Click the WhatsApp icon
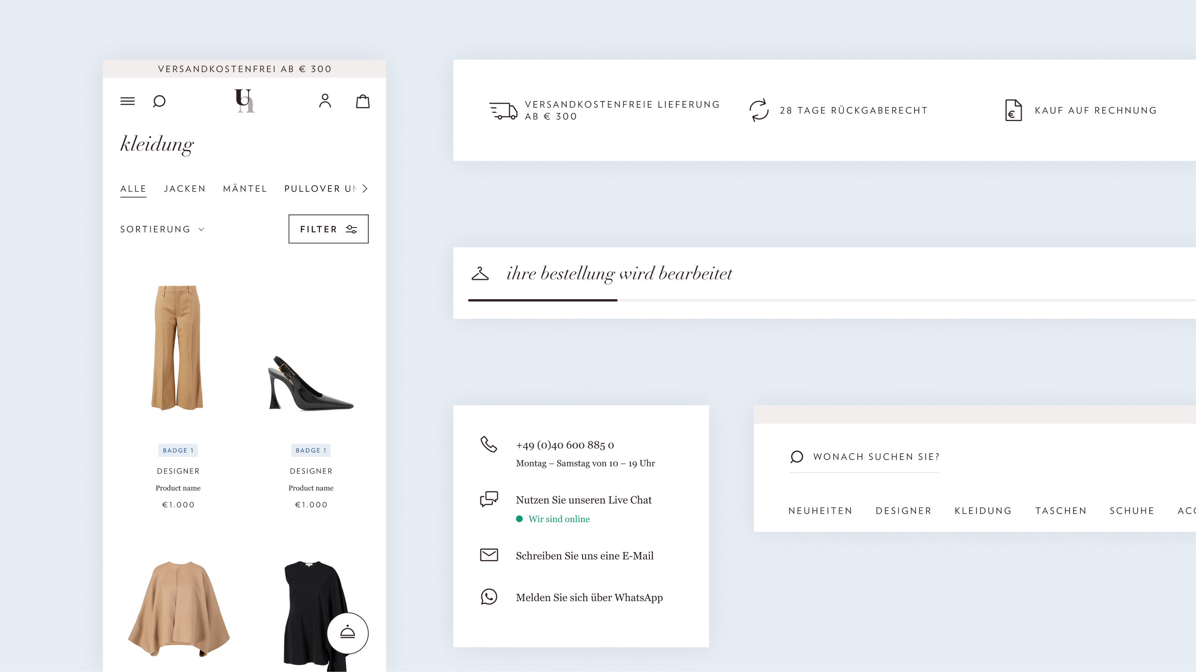 pyautogui.click(x=489, y=597)
